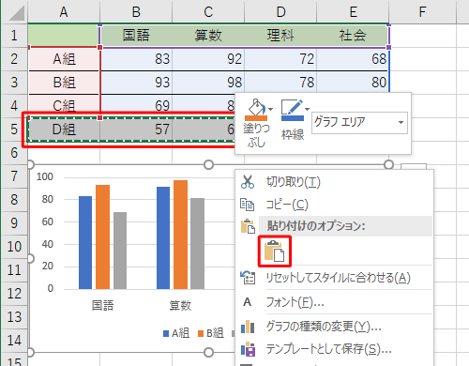Click cell with value 80
This screenshot has width=469, height=366.
353,83
